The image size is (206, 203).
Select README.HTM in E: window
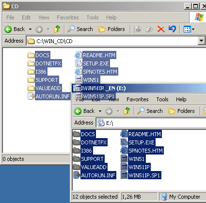click(x=141, y=134)
